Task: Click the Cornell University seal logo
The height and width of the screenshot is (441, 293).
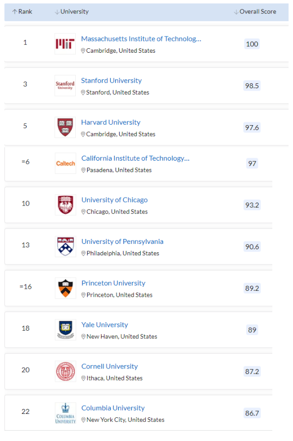Action: (65, 371)
